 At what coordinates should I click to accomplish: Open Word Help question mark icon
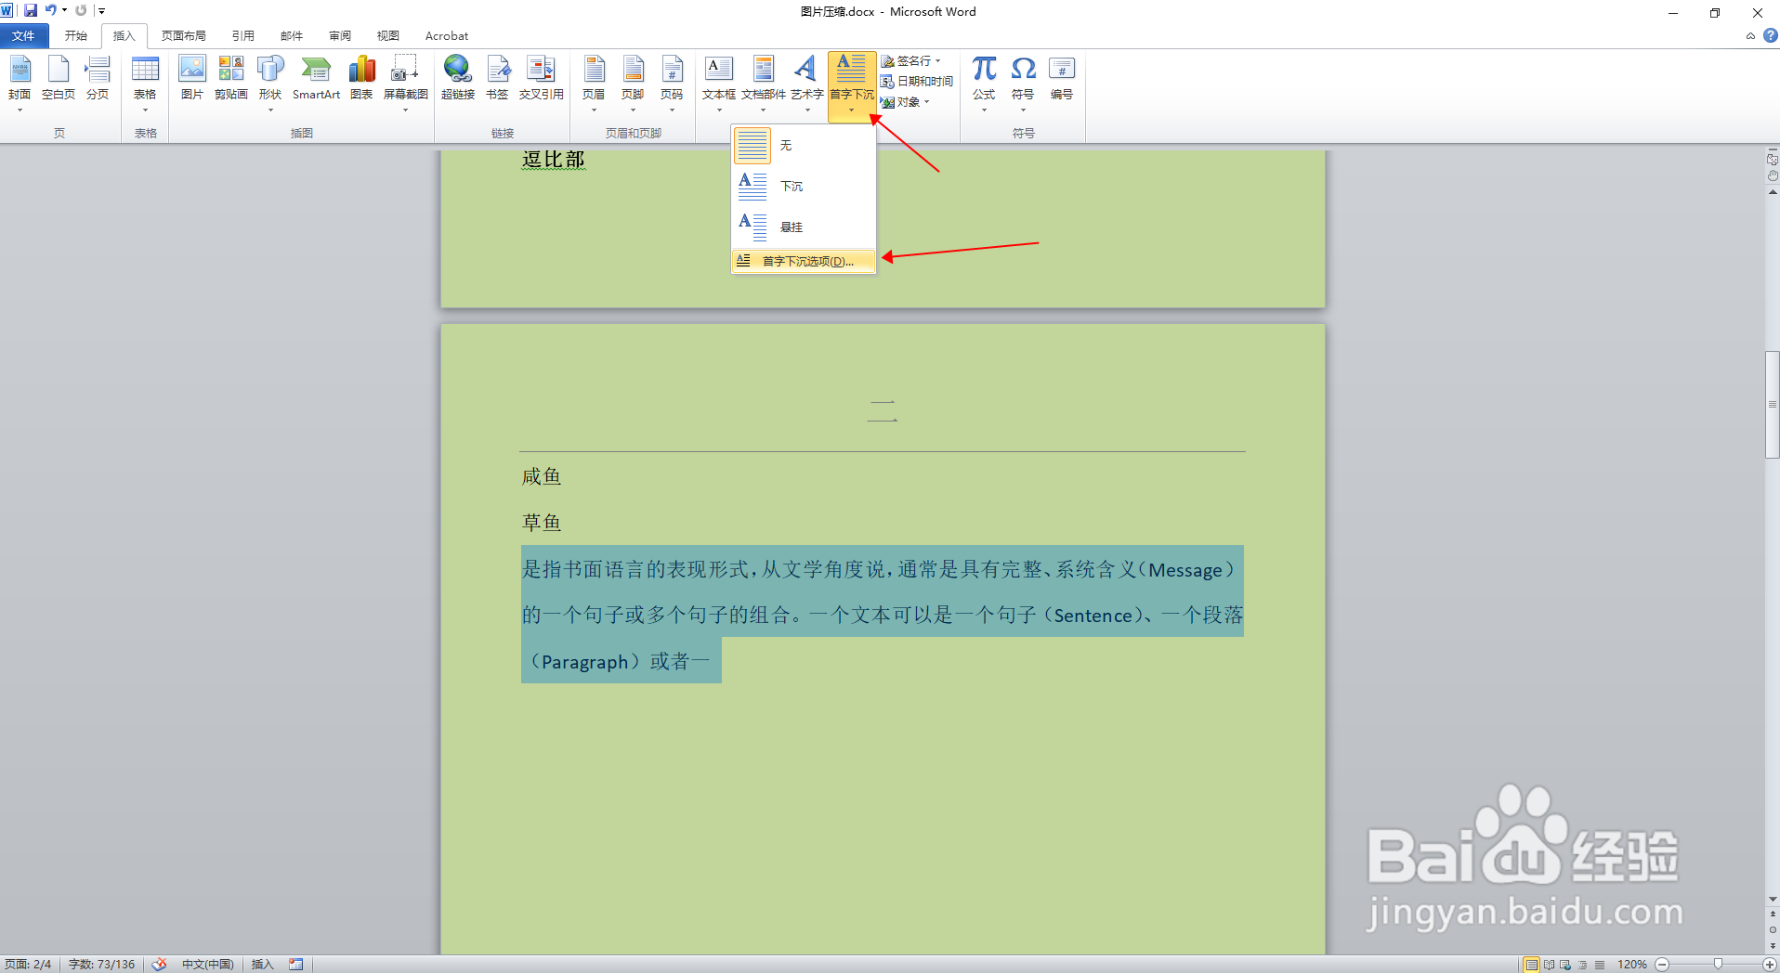pos(1771,35)
